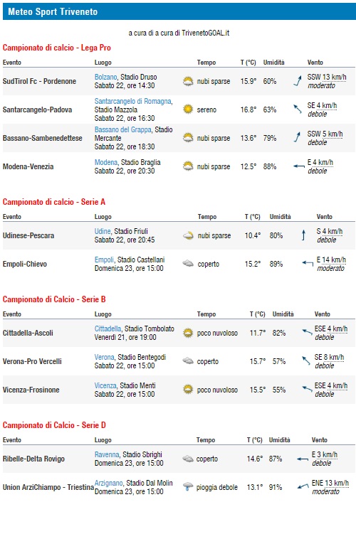Click the coperto icon for Verona-Pro Vercelli

pyautogui.click(x=188, y=361)
